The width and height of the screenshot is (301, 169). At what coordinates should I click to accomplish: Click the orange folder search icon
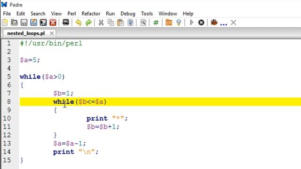click(169, 23)
